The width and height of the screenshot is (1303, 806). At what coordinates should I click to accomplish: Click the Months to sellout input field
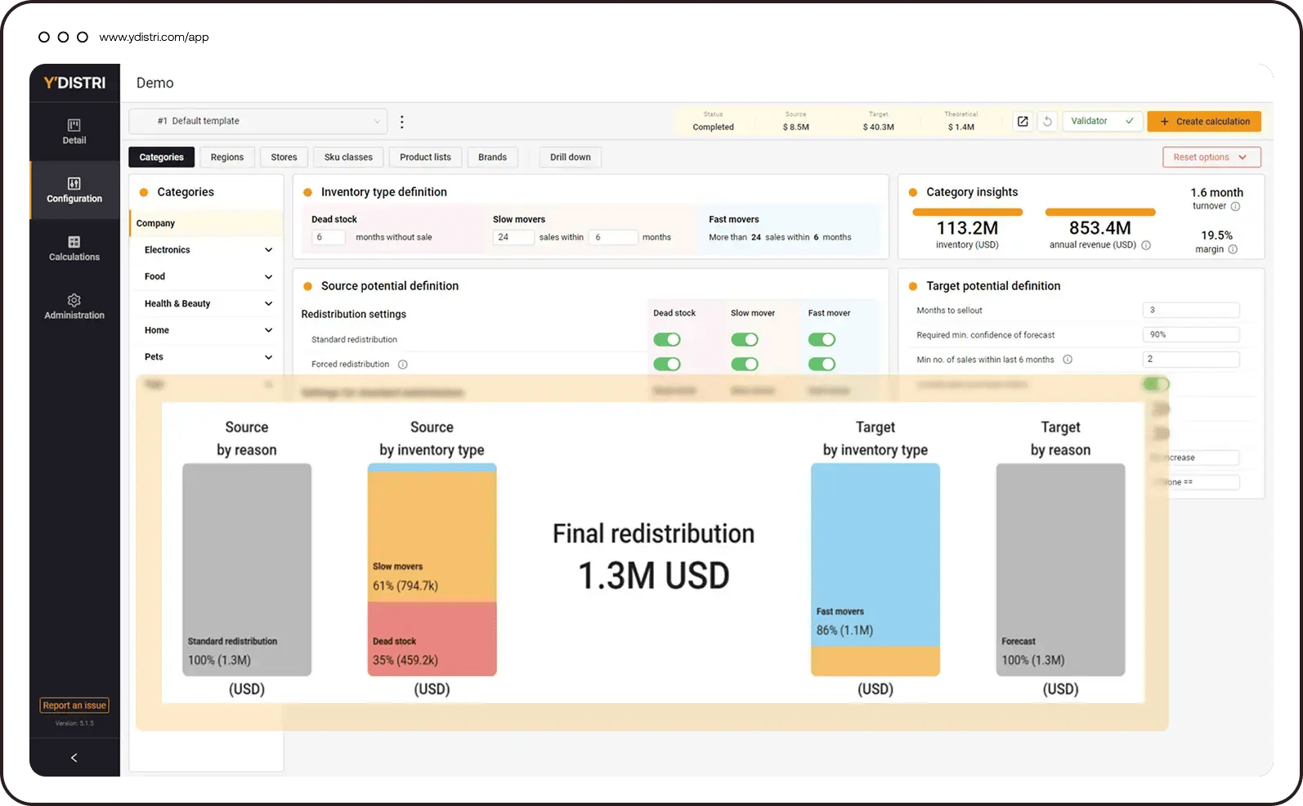coord(1190,310)
